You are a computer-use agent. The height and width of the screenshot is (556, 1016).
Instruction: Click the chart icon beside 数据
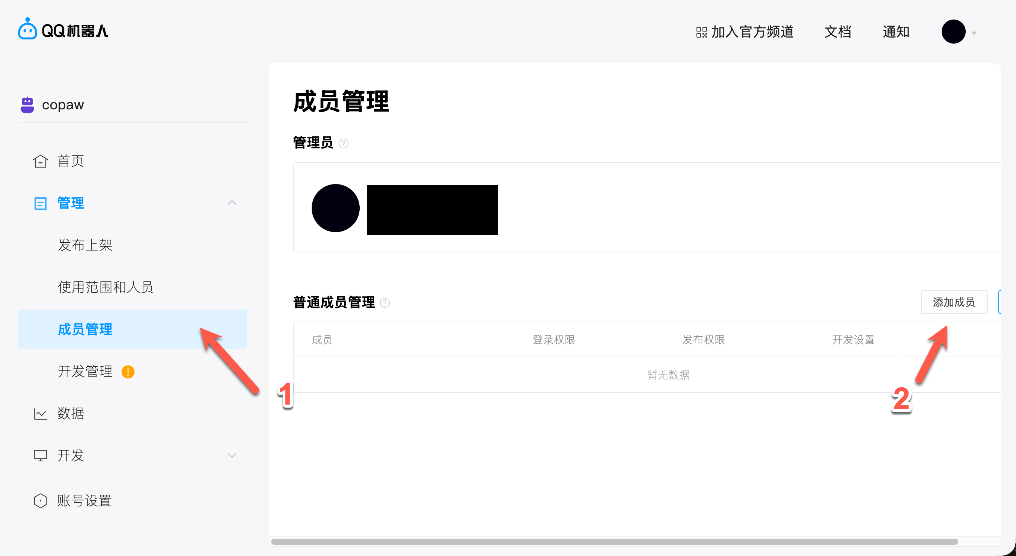40,414
